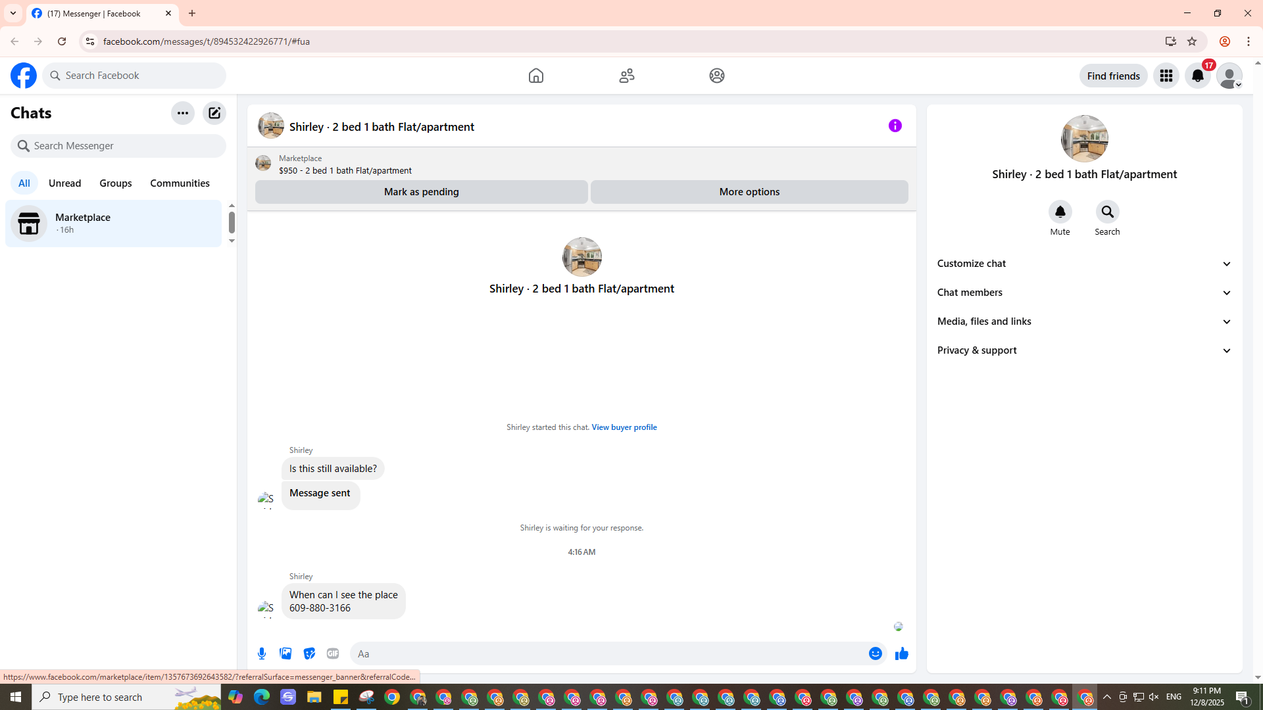
Task: Expand Customize chat section
Action: click(x=1085, y=264)
